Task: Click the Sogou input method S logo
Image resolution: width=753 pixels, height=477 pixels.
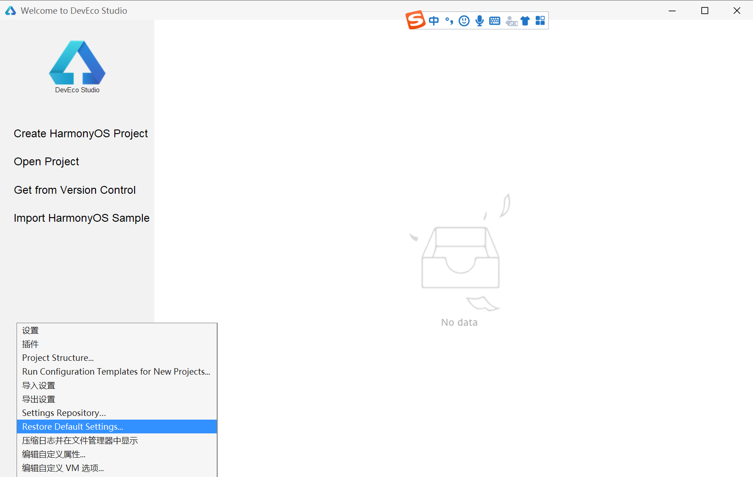Action: point(416,20)
